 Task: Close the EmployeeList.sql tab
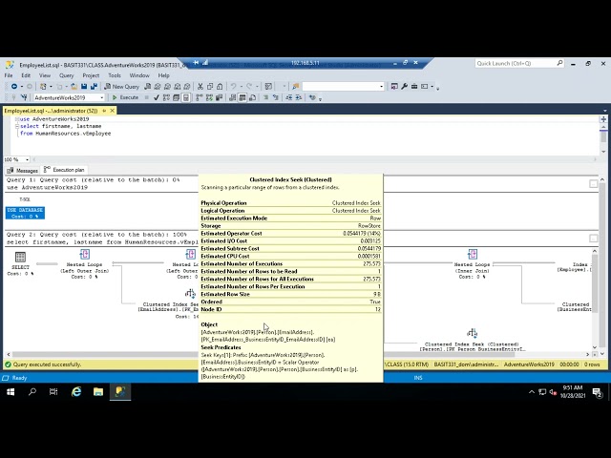pos(113,111)
